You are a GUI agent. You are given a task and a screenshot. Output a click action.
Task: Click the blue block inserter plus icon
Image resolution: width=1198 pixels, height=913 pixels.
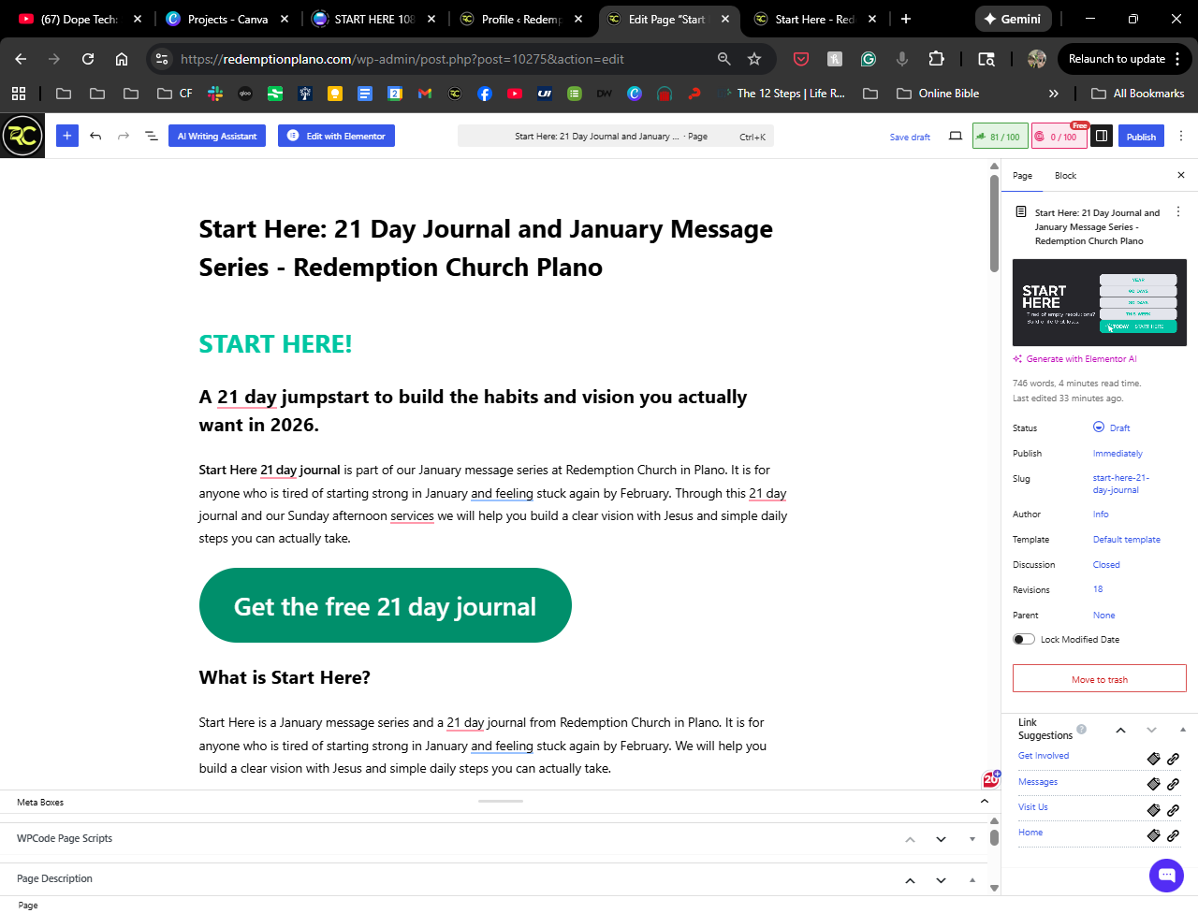67,136
